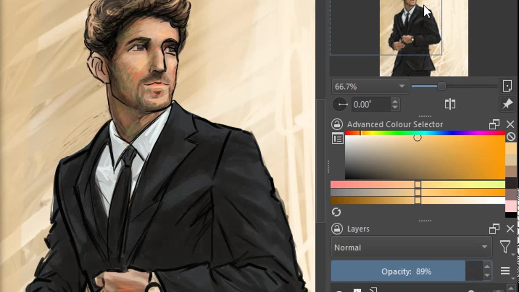Pick a shade in the orange colour square
The width and height of the screenshot is (519, 292).
425,157
